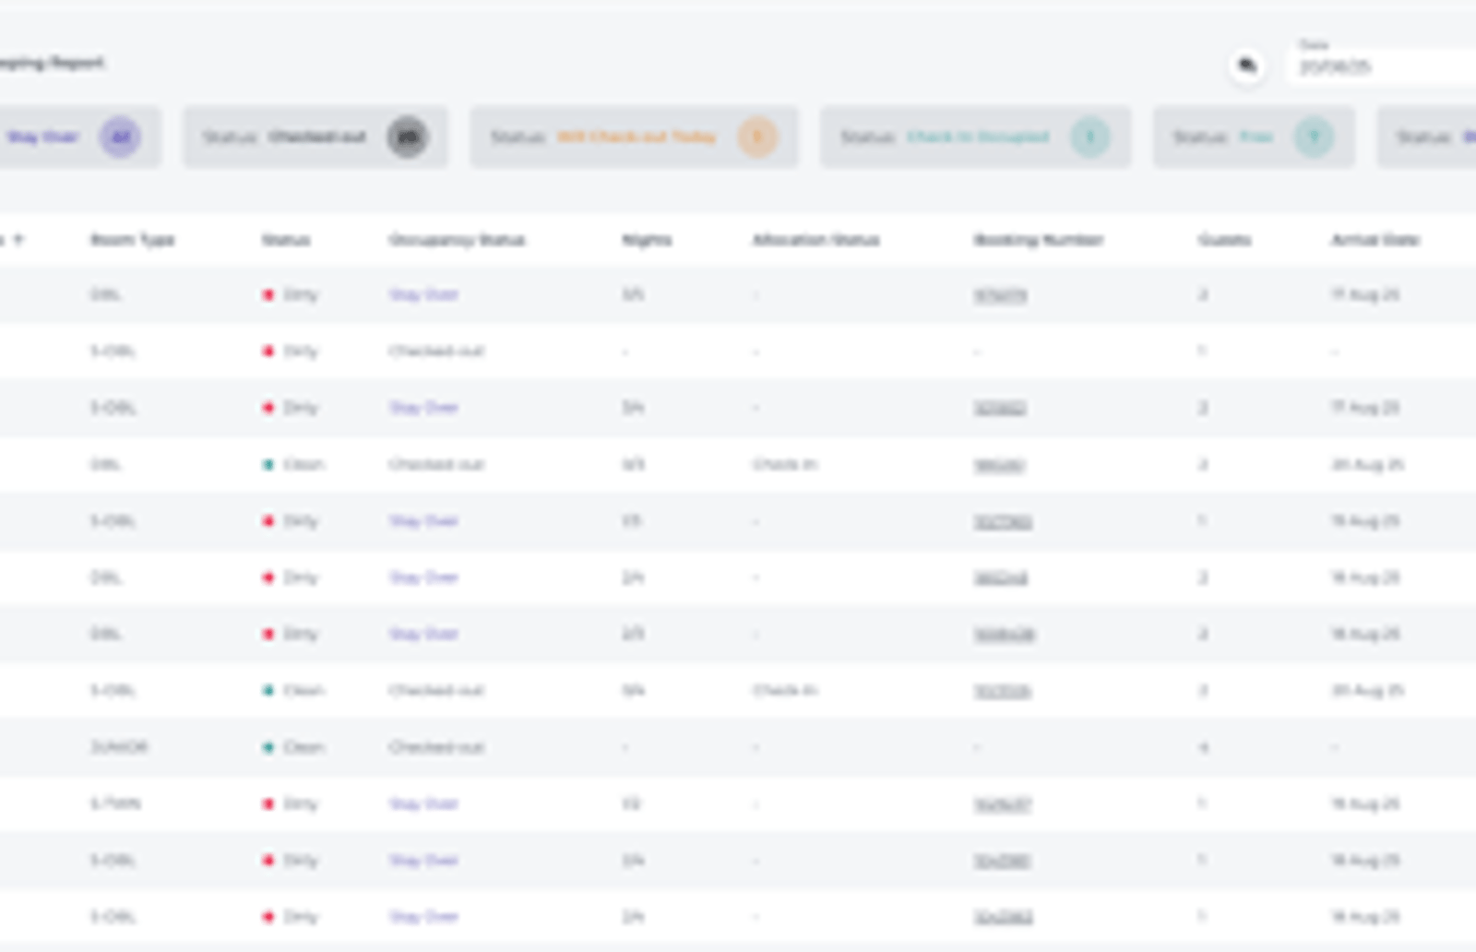Sort by the Nights column header
1476x952 pixels.
pos(647,240)
